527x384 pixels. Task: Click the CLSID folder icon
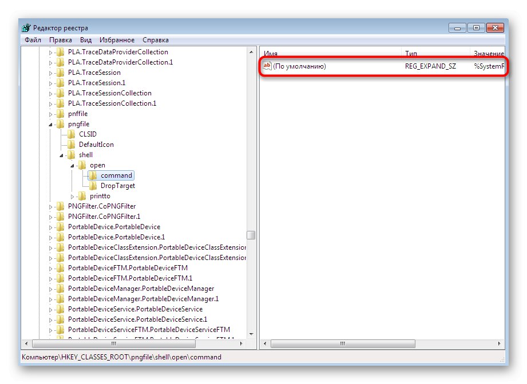click(72, 134)
